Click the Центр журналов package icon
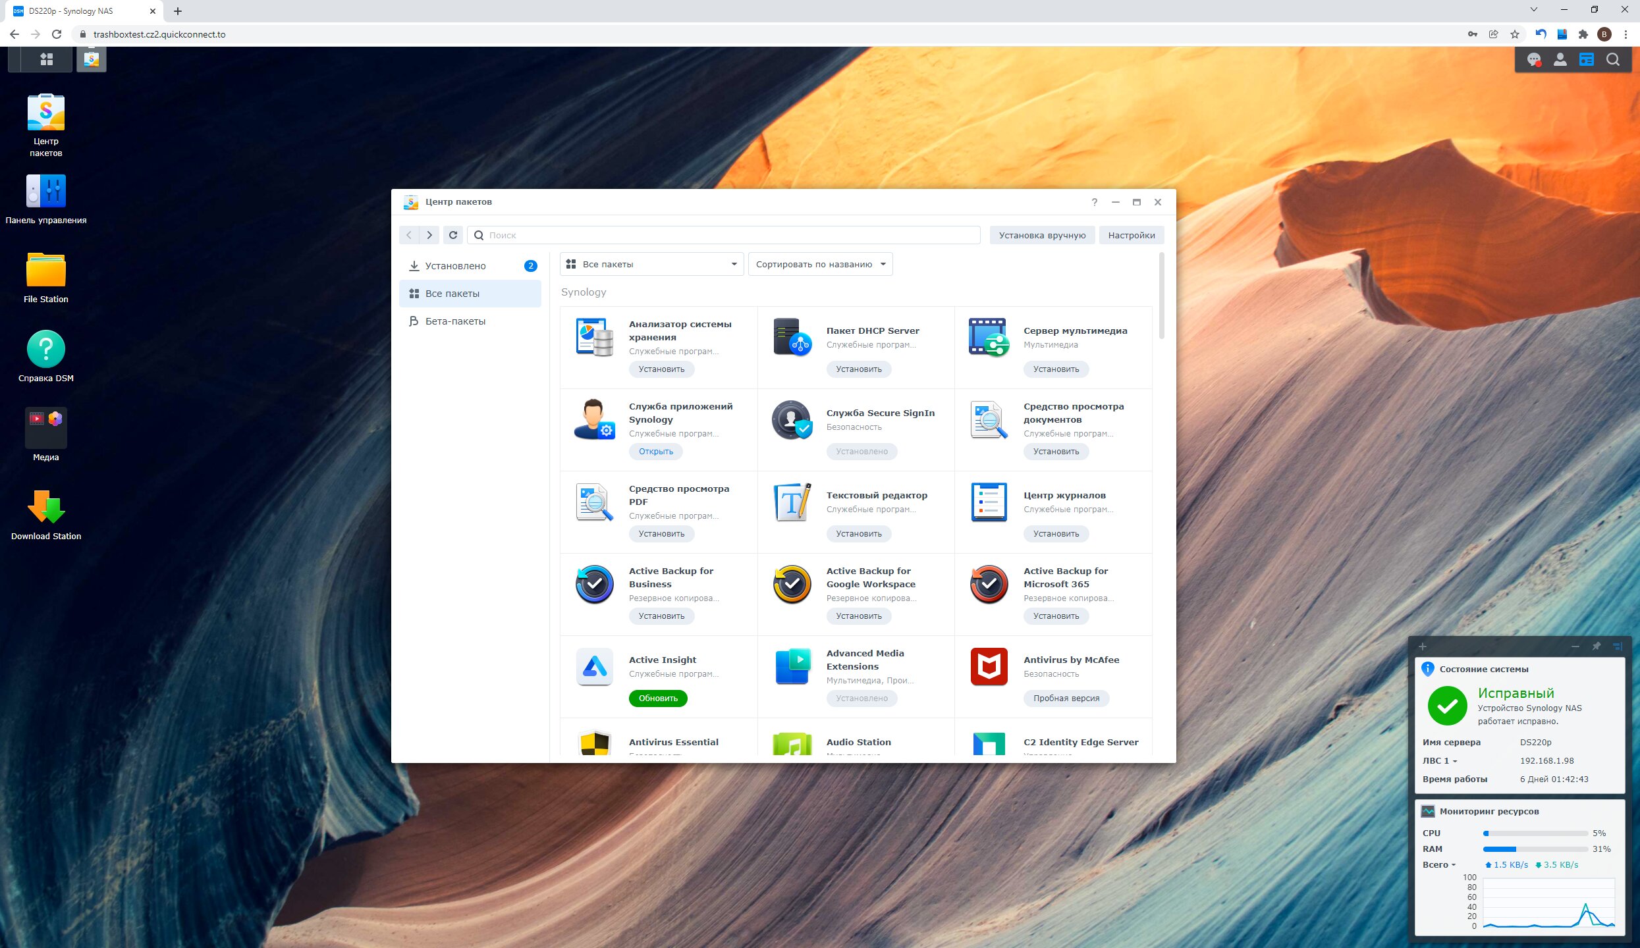Viewport: 1640px width, 948px height. coord(989,502)
